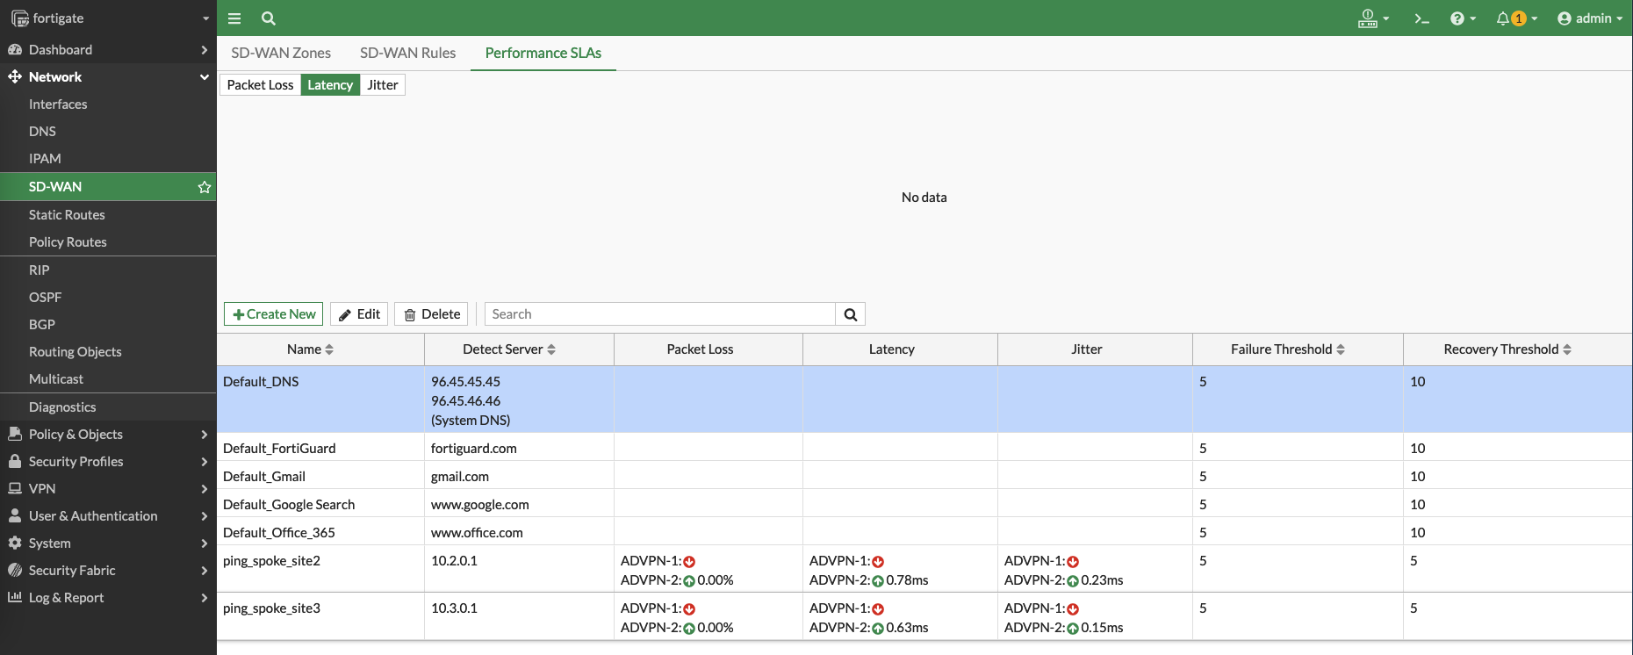Open the SD-WAN Rules tab
This screenshot has width=1633, height=655.
pyautogui.click(x=407, y=53)
